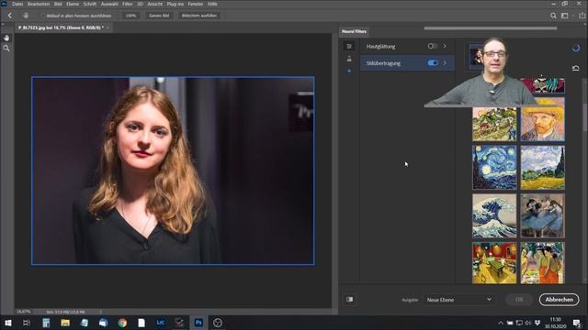The height and width of the screenshot is (330, 588).
Task: Select the Neural Filters panel tab
Action: click(354, 31)
